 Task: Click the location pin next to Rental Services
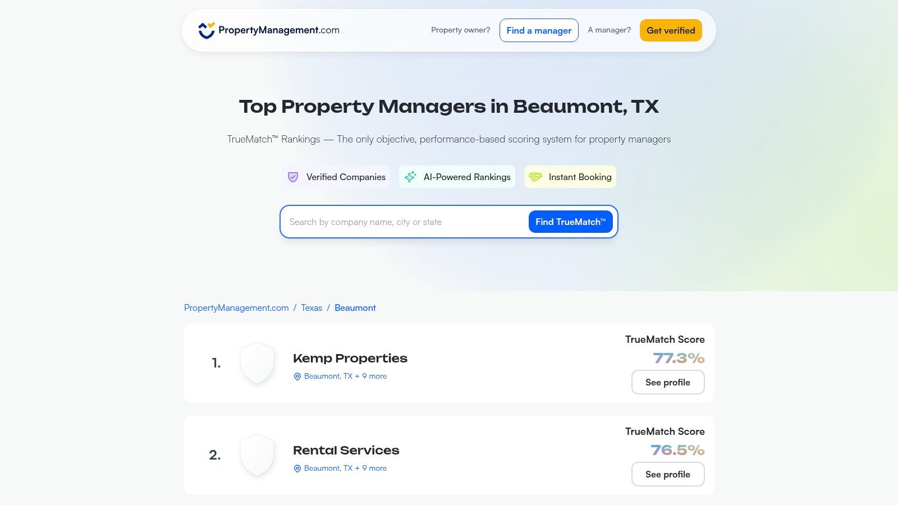(297, 468)
